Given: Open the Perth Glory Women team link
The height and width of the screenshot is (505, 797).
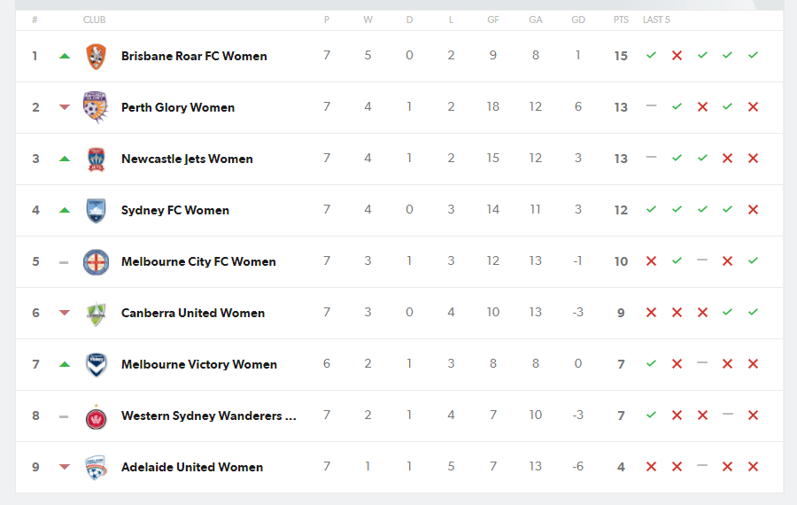Looking at the screenshot, I should (x=178, y=108).
